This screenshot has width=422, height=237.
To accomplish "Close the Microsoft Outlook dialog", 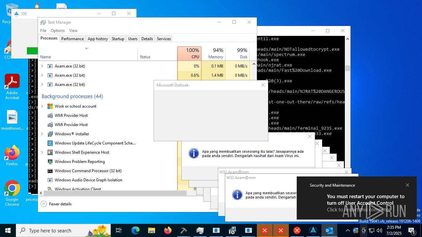I will 263,85.
